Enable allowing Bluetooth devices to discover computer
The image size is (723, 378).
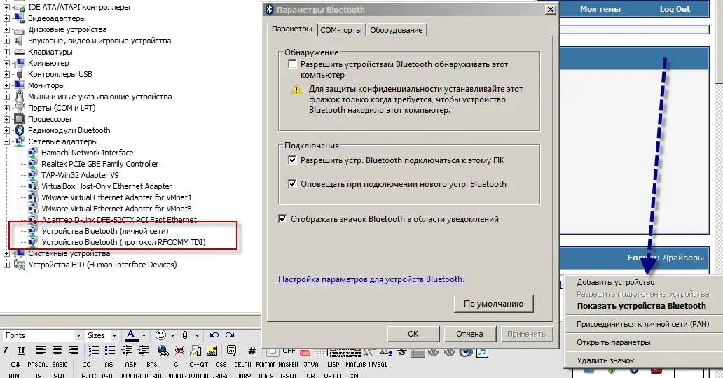pyautogui.click(x=292, y=64)
